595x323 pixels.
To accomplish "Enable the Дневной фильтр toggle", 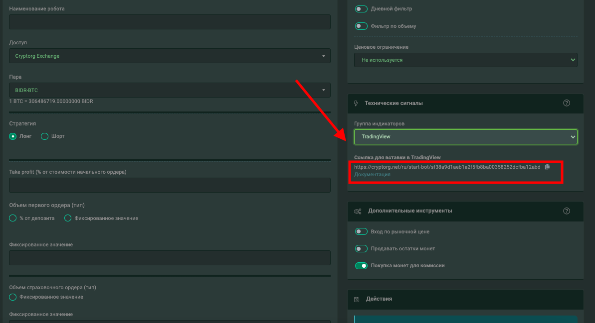I will click(361, 9).
